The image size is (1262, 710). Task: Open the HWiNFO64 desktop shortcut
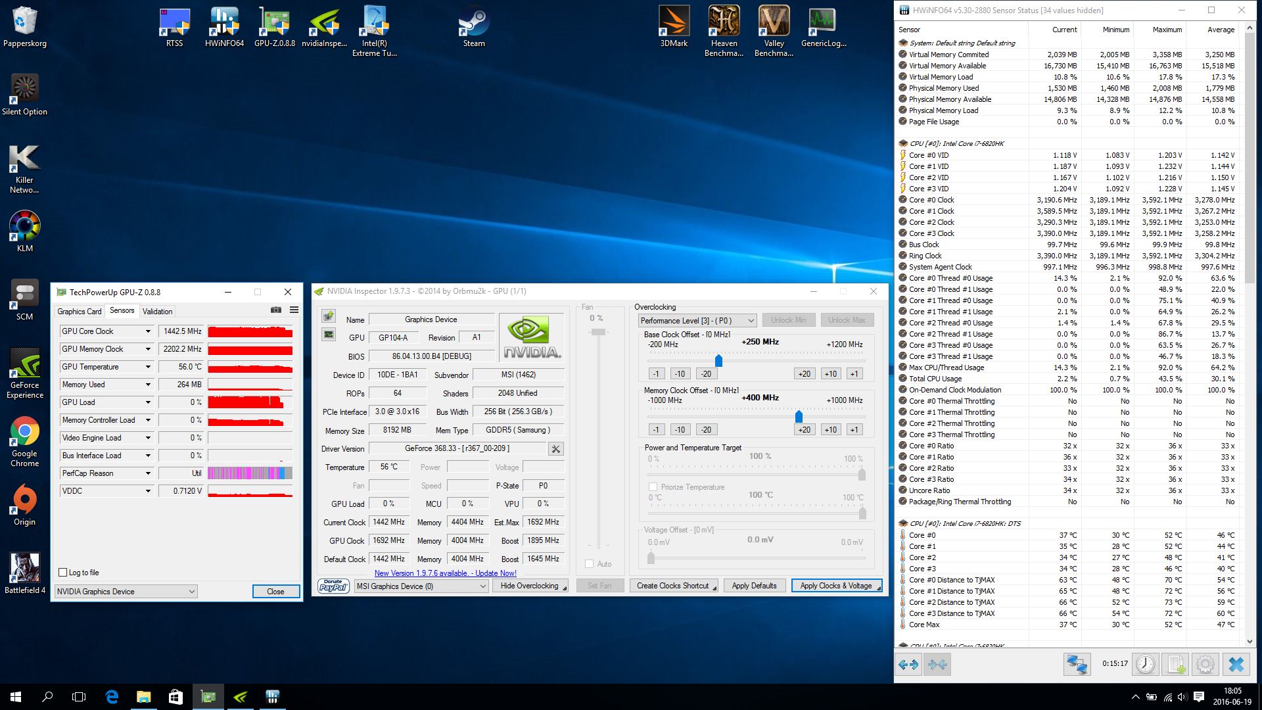click(224, 27)
